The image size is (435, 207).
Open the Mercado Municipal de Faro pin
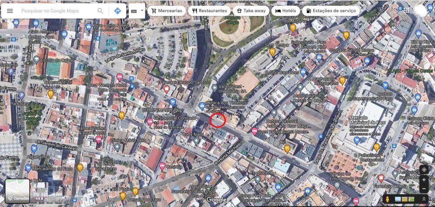pyautogui.click(x=357, y=141)
